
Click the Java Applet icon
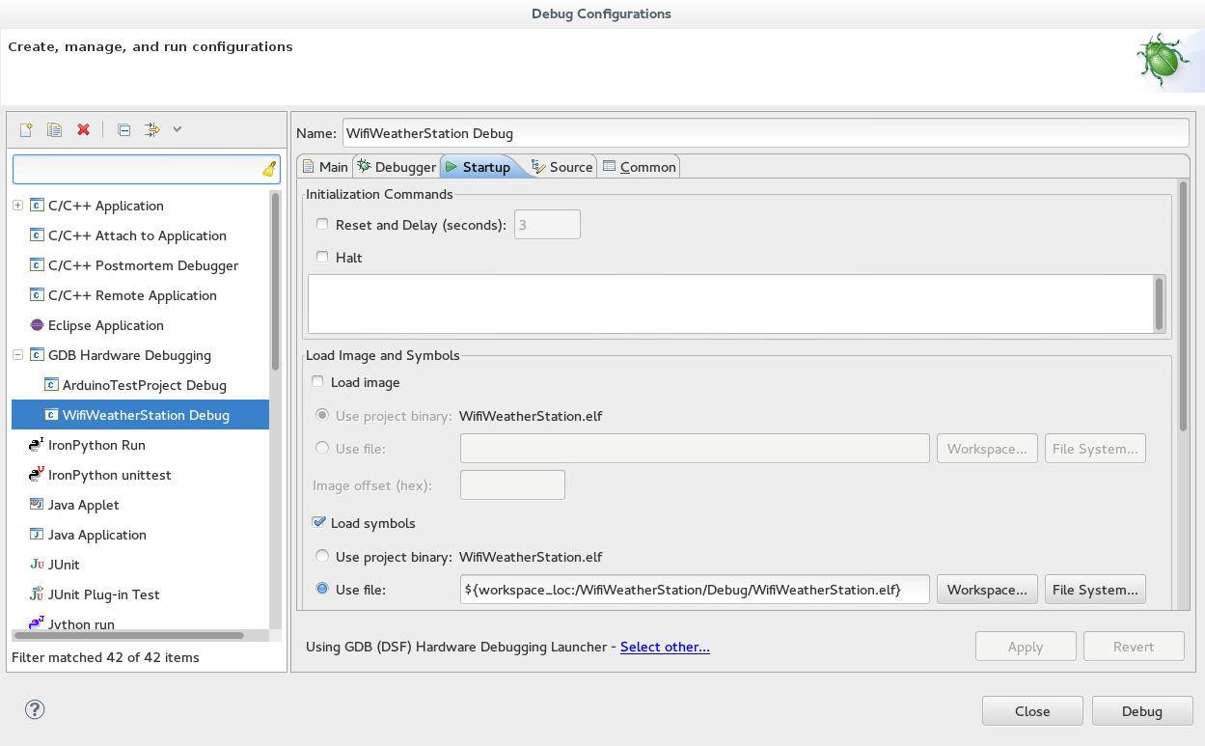click(x=37, y=505)
